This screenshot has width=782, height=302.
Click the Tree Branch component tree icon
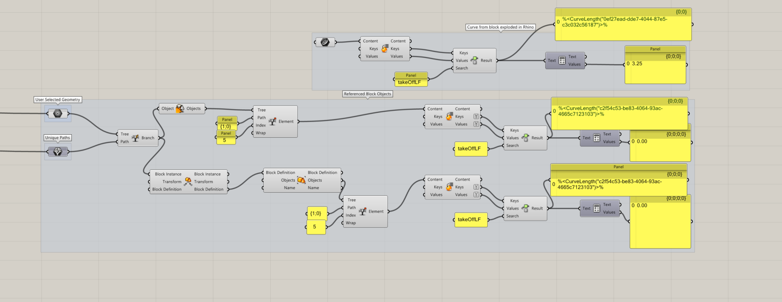coord(135,138)
